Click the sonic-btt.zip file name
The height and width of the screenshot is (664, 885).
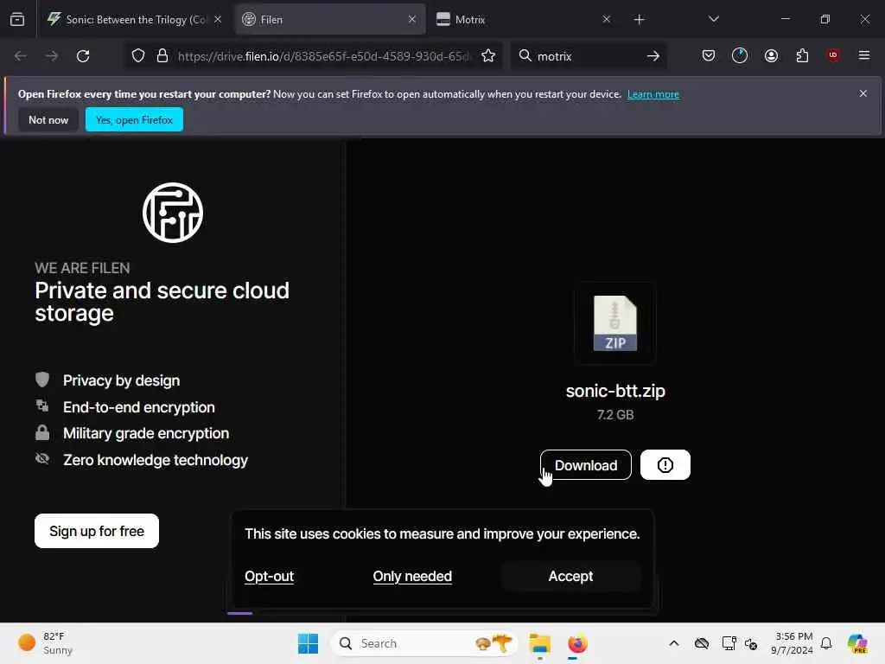tap(615, 391)
